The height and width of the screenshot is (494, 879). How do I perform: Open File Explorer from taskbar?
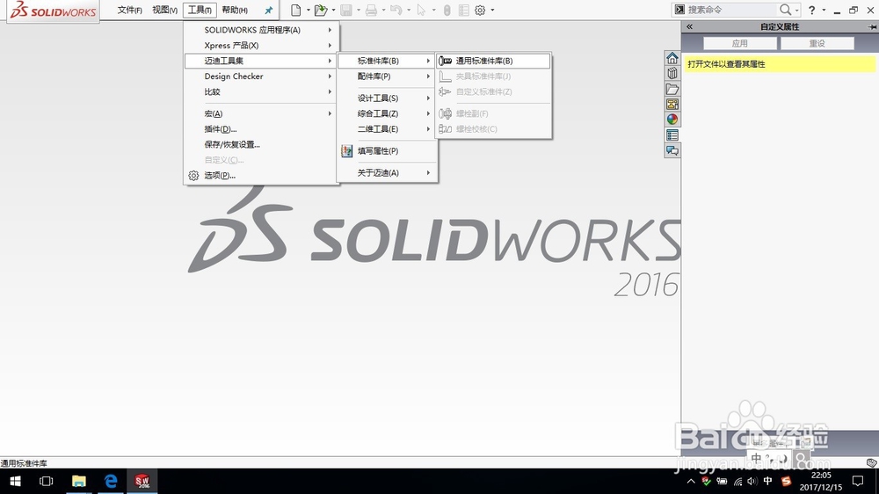pos(78,481)
